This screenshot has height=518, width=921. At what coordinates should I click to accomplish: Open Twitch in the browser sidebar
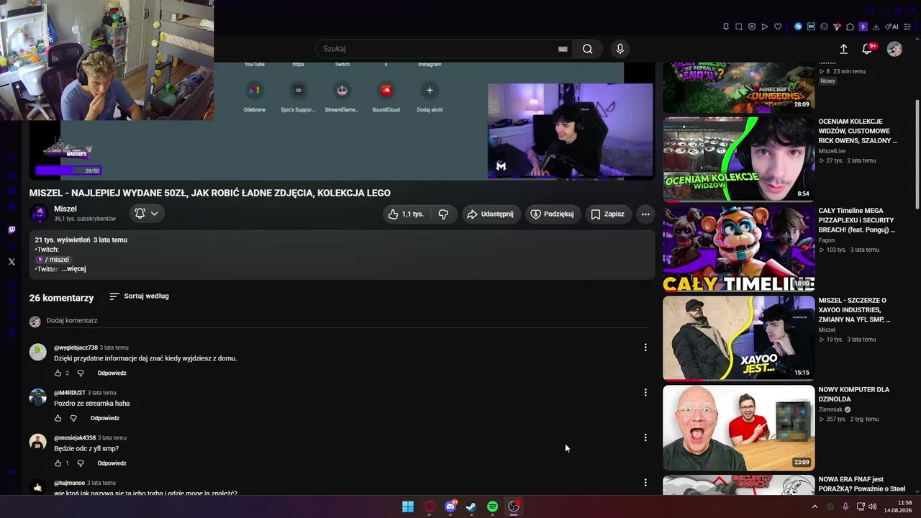tap(12, 230)
